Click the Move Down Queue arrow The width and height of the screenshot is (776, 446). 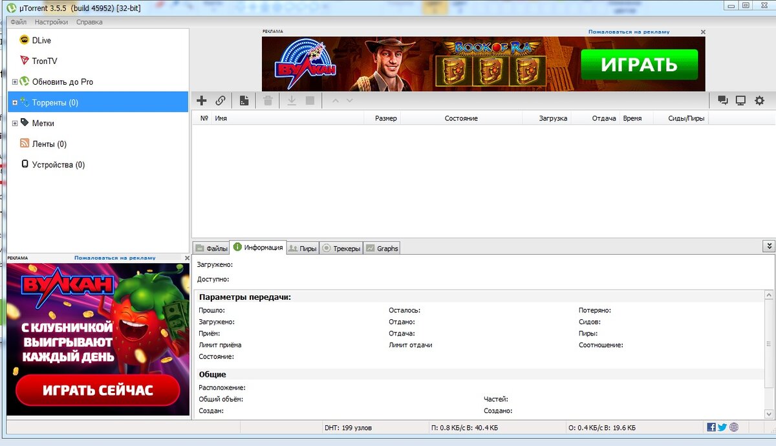coord(350,101)
